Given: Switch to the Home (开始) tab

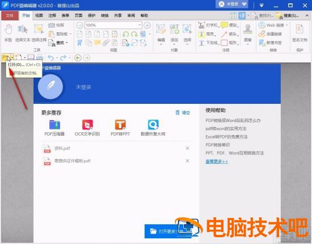Looking at the screenshot, I should pos(26,15).
